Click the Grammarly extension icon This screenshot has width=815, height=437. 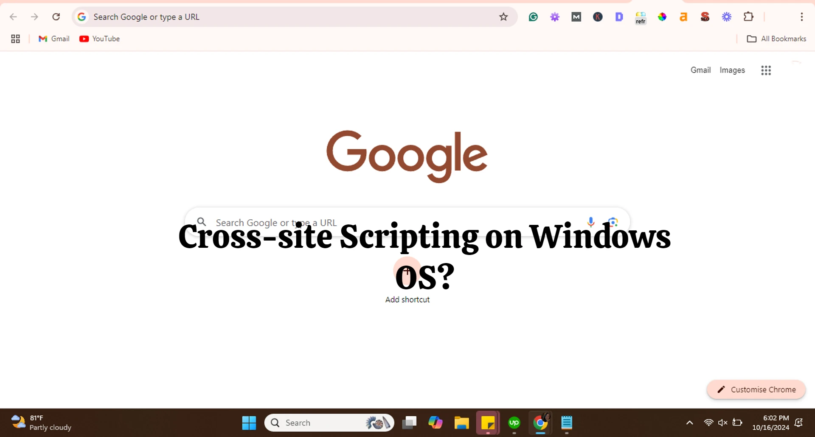click(533, 17)
